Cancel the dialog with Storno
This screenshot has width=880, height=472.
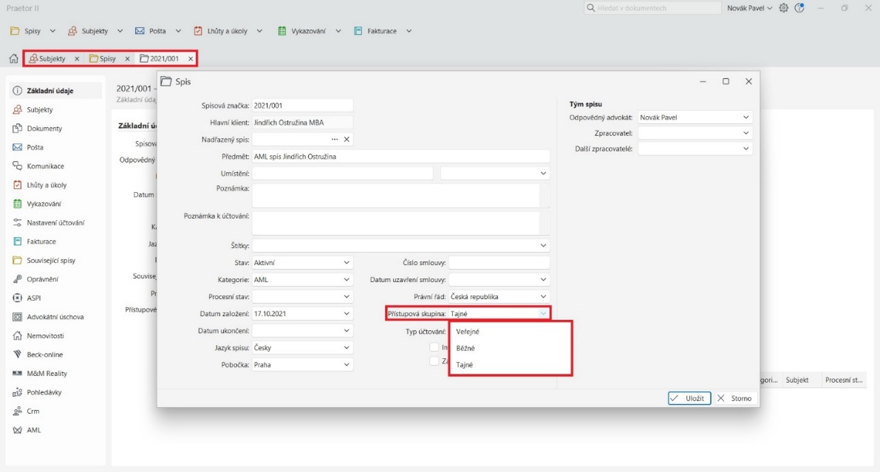pyautogui.click(x=734, y=398)
